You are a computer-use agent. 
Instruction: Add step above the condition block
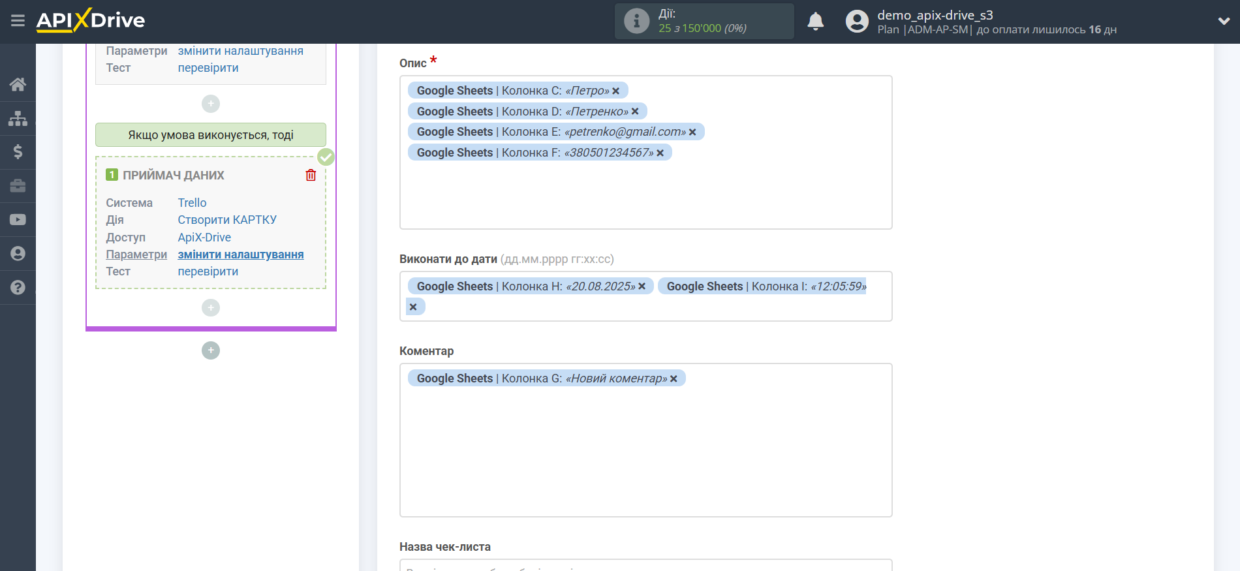coord(211,104)
